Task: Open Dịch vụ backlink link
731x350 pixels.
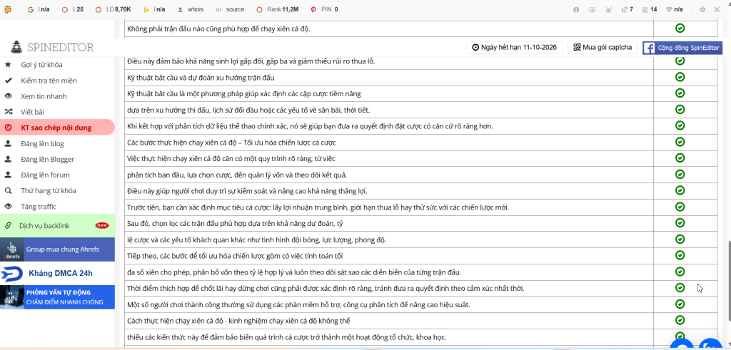Action: point(44,226)
